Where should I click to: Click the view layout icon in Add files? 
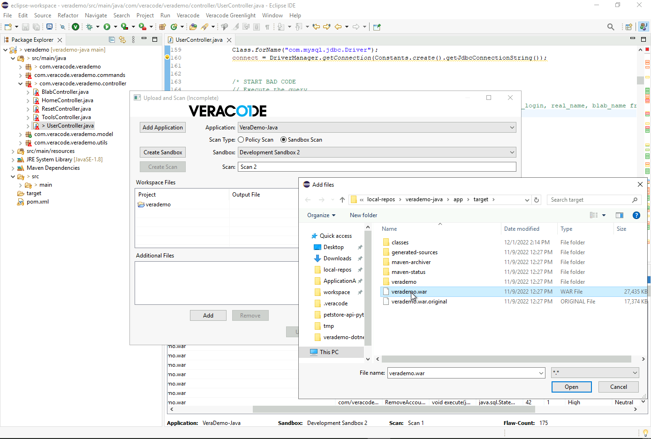594,215
